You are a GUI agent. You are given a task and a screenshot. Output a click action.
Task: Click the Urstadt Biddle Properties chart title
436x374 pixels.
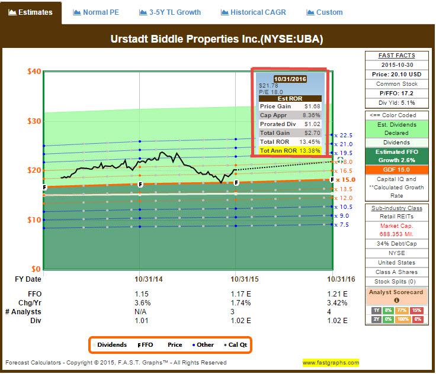point(217,39)
